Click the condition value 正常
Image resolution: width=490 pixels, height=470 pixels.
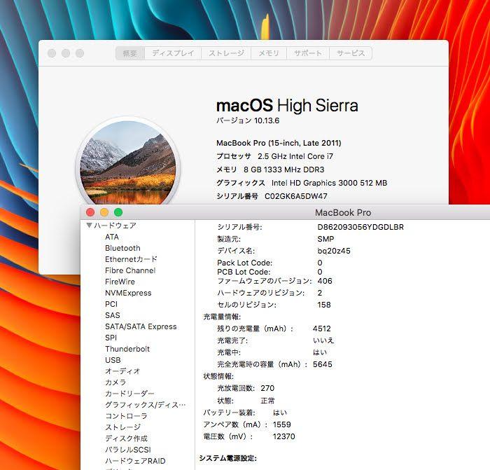[x=267, y=401]
